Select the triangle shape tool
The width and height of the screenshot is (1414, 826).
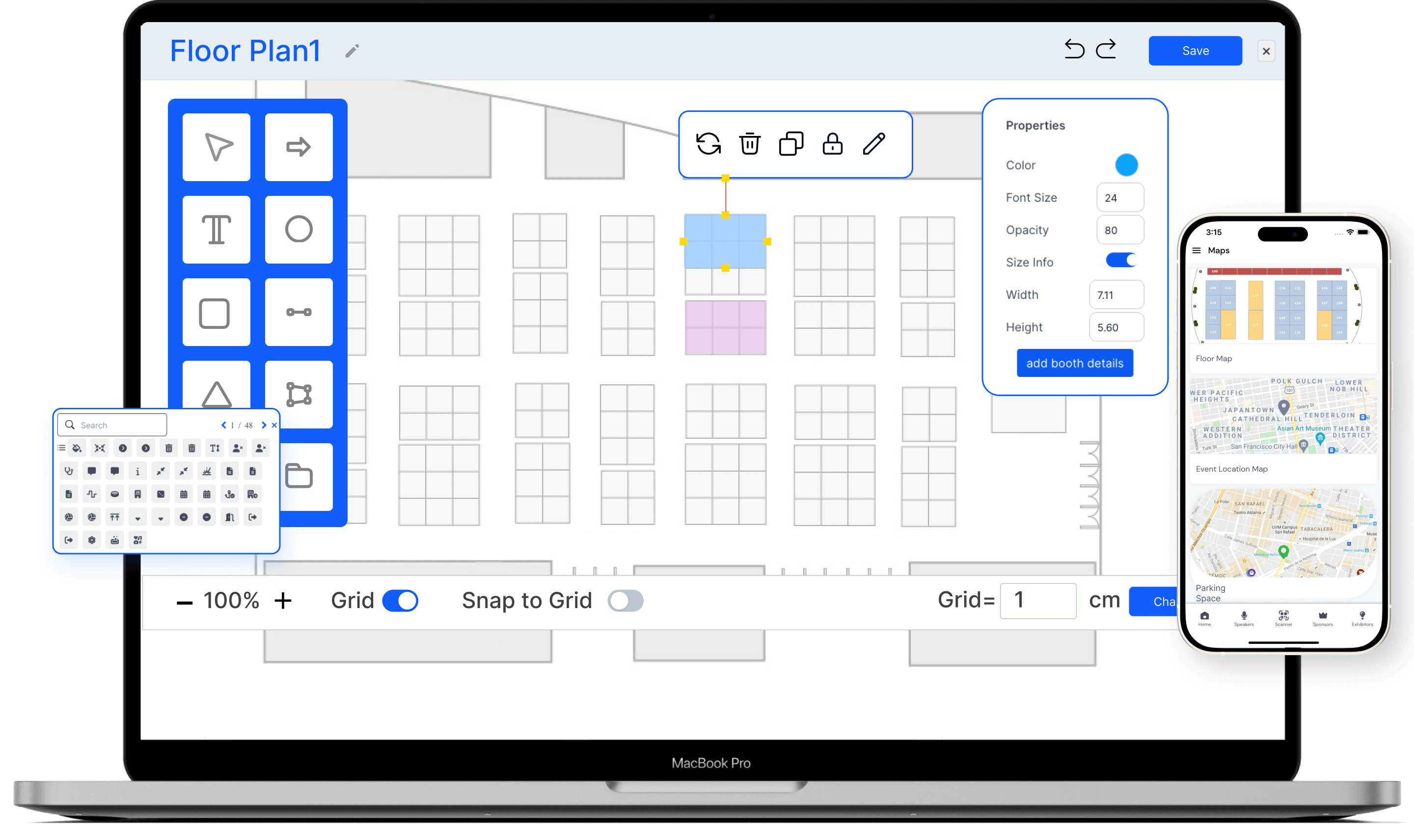pos(217,387)
